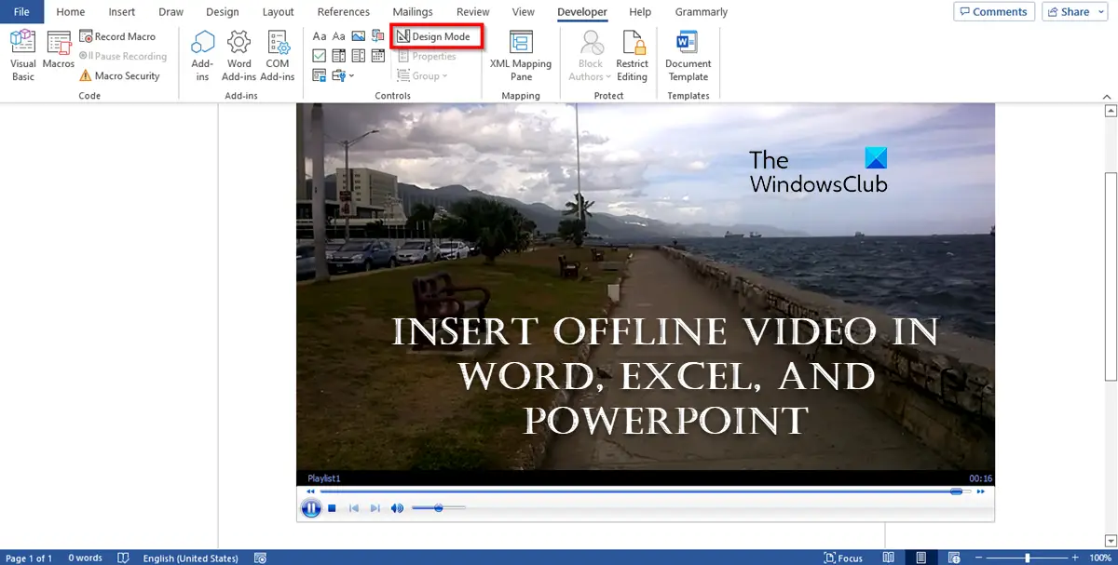Viewport: 1118px width, 565px height.
Task: Click the status bar zoom slider
Action: [x=1028, y=558]
